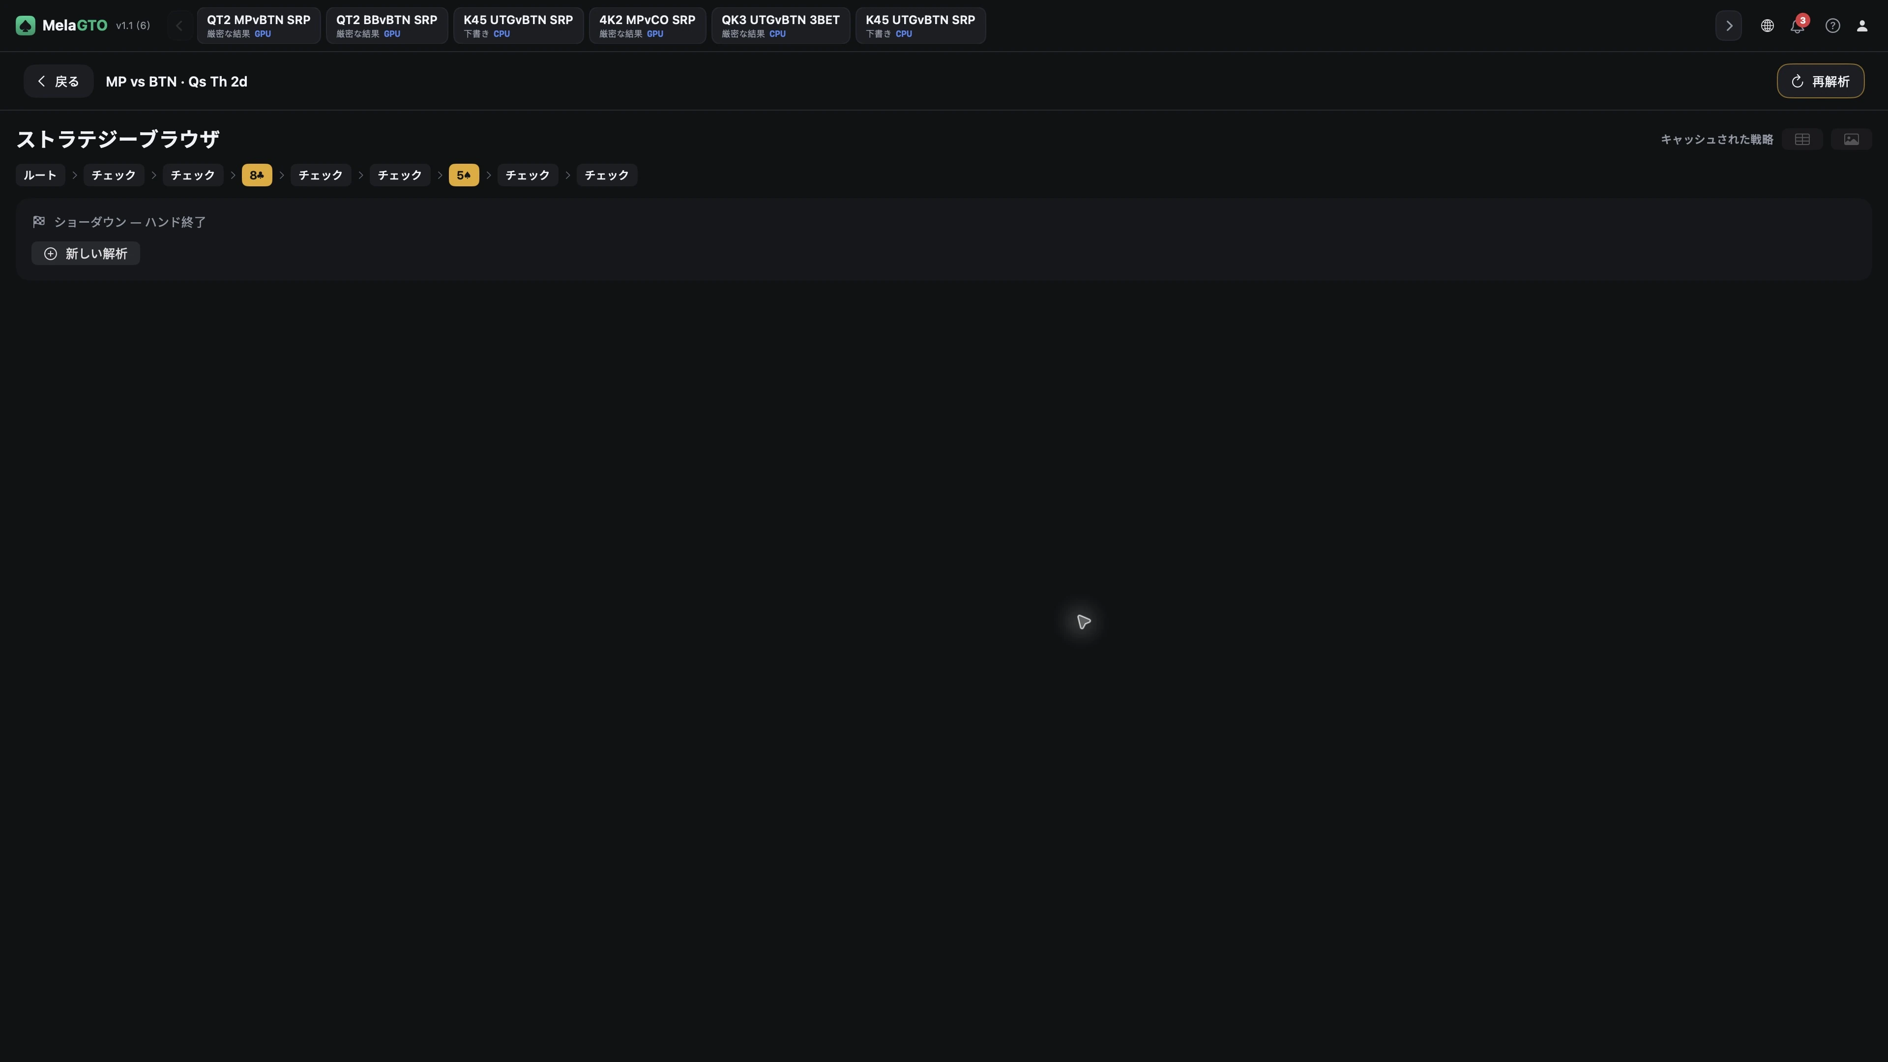This screenshot has width=1888, height=1062.
Task: Open notifications bell with badge
Action: pyautogui.click(x=1797, y=26)
